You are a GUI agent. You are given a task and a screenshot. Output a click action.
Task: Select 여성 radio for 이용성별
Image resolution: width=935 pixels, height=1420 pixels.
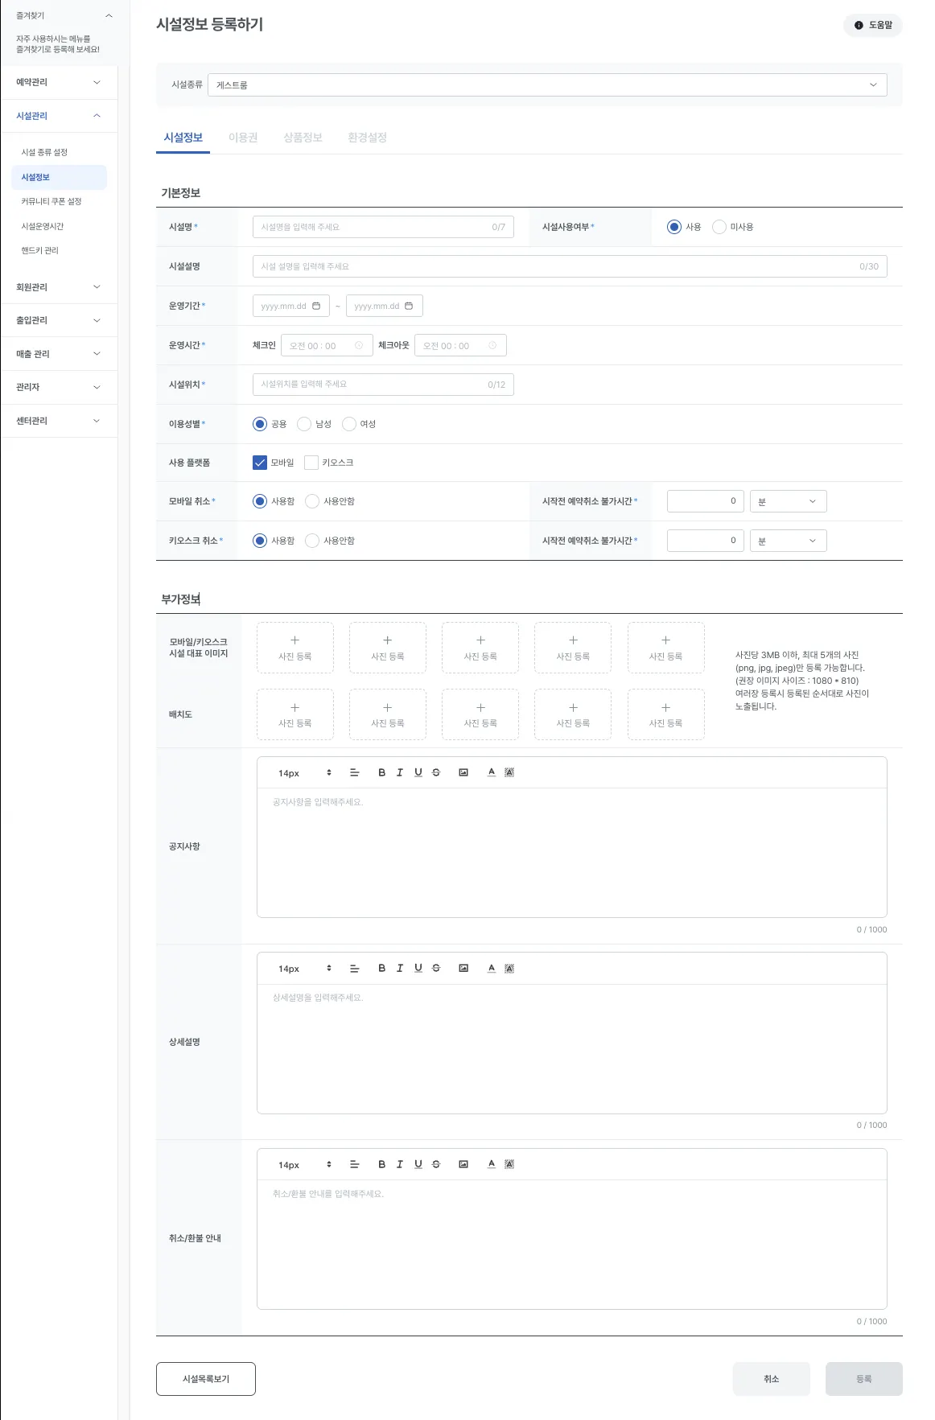click(349, 424)
